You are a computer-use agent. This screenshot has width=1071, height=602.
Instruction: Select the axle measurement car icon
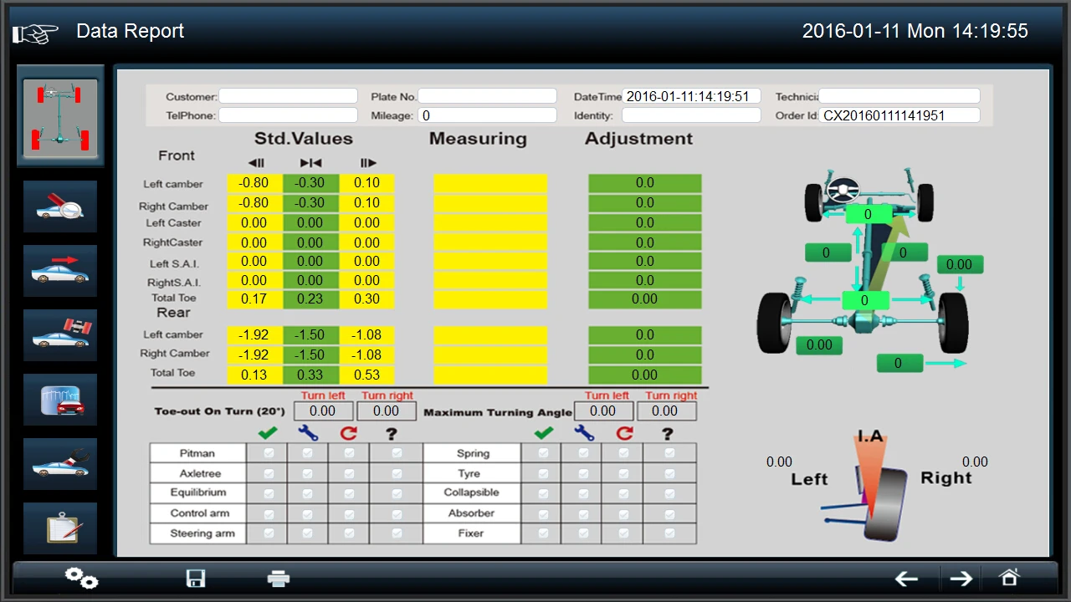tap(59, 334)
